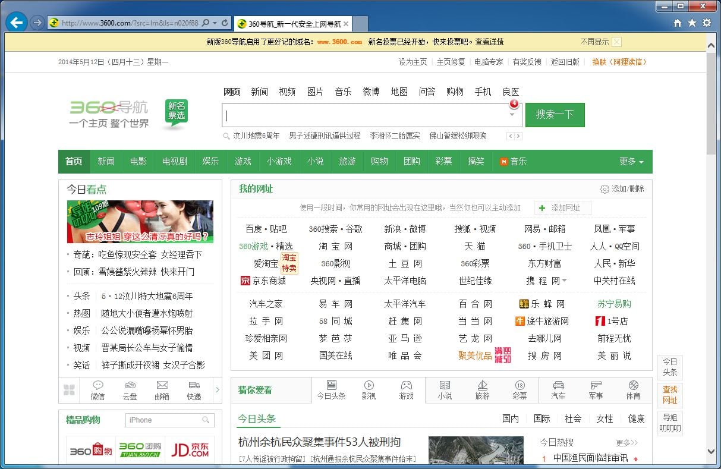Open 快递 delivery icon
Screen dimensions: 721x469
(194, 390)
